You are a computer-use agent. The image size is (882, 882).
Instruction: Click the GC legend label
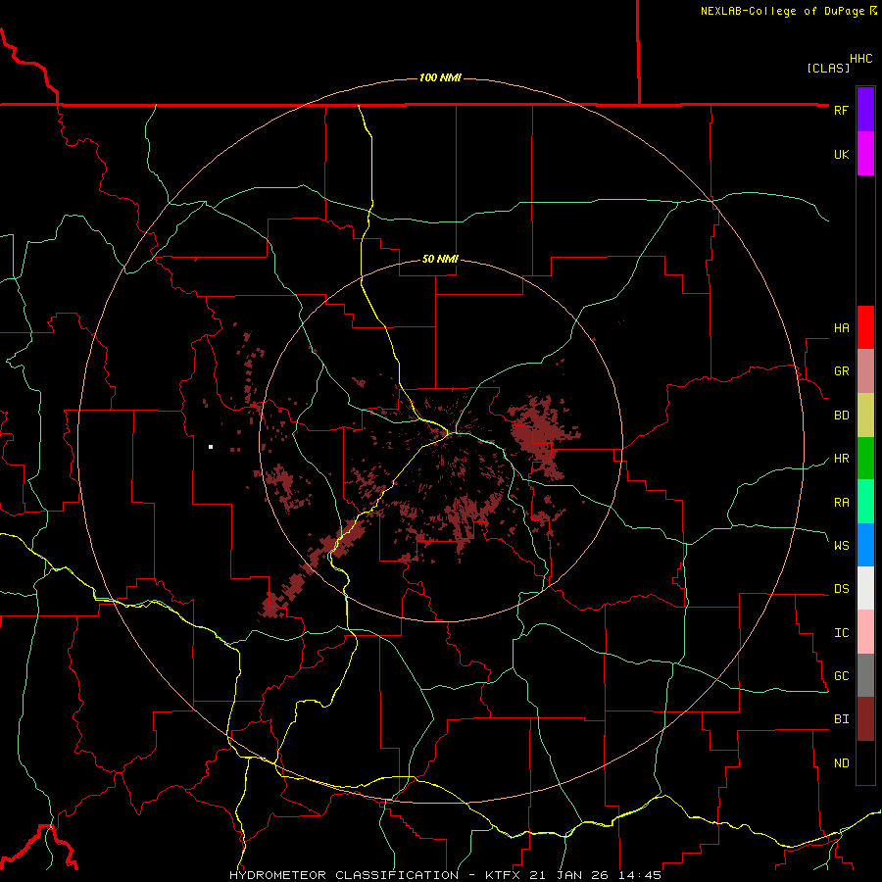pos(841,676)
